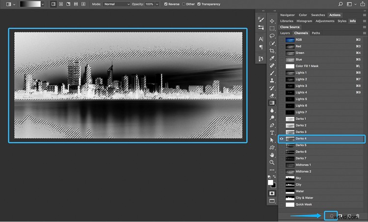
Task: Show the Lights 1 channel visibility box
Action: click(282, 73)
